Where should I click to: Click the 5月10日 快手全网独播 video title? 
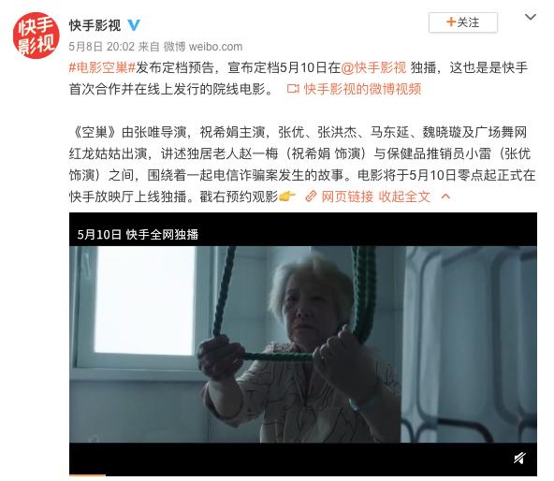(138, 234)
